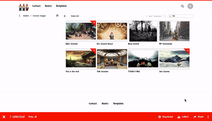Click the footer Templates link
Image resolution: width=212 pixels, height=121 pixels.
[x=118, y=104]
